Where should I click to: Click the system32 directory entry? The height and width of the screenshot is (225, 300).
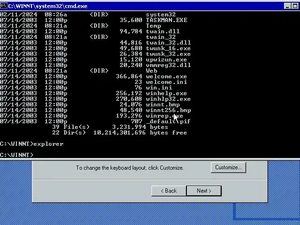tap(161, 15)
